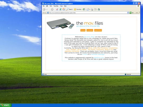Click the e-mail link
Viewport: 143px width, 107px height.
(x=85, y=54)
